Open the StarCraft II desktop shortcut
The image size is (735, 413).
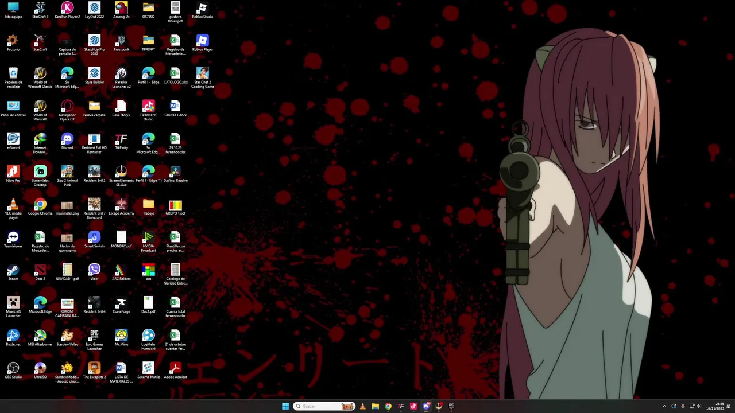[40, 10]
